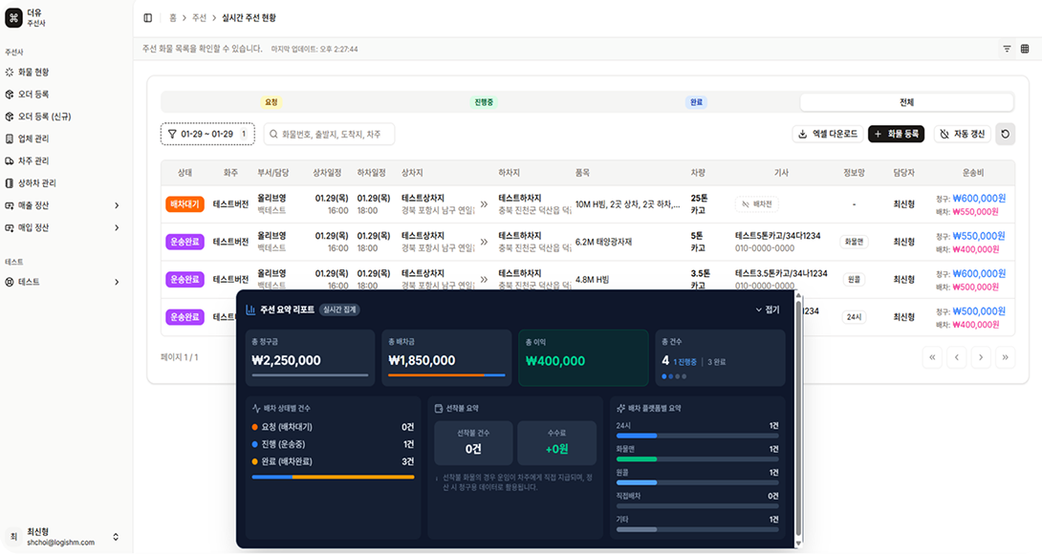Viewport: 1042px width, 554px height.
Task: Toggle the sidebar panel icon
Action: 147,18
